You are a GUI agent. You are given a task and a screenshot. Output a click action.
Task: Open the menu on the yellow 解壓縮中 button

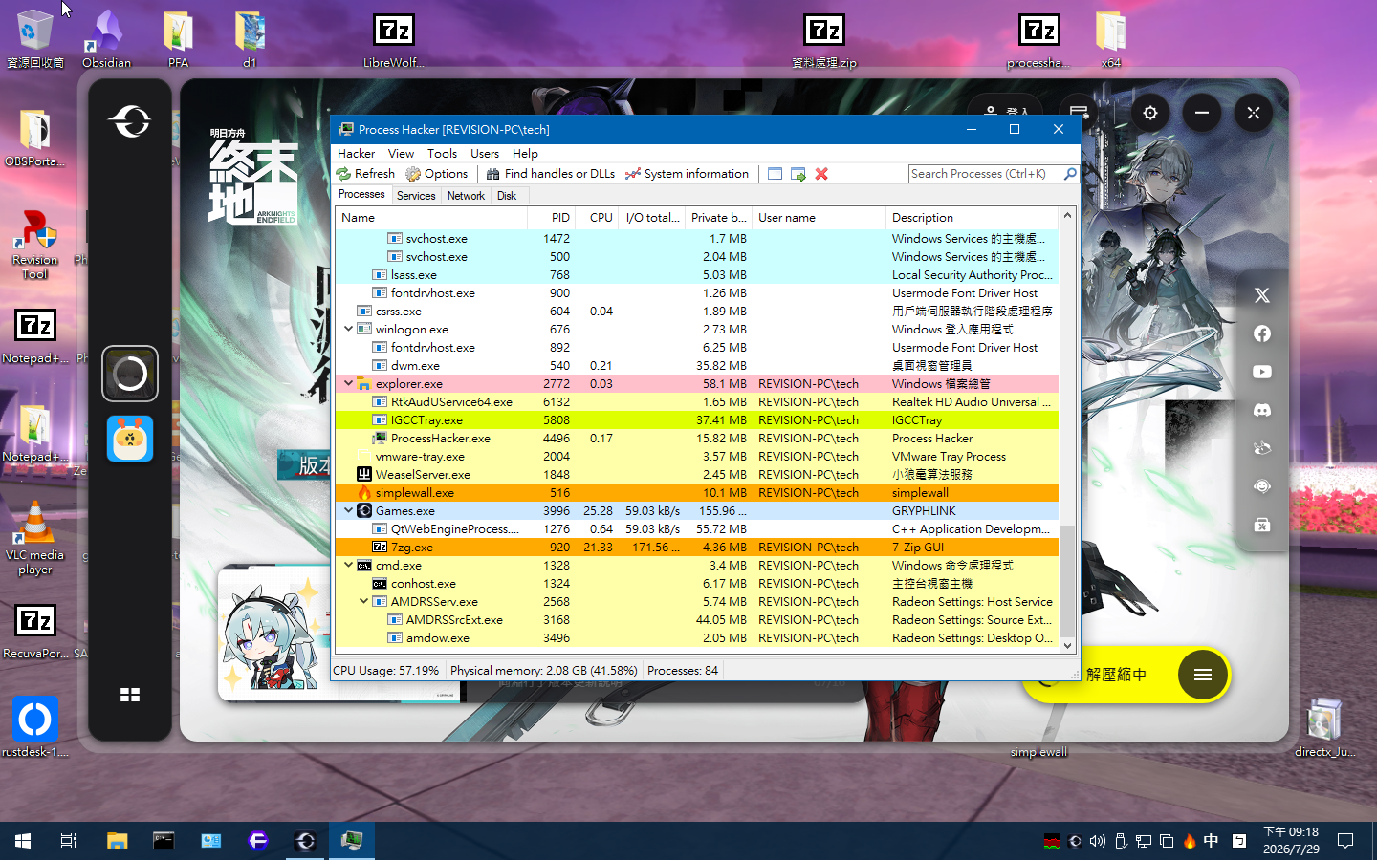click(1203, 675)
